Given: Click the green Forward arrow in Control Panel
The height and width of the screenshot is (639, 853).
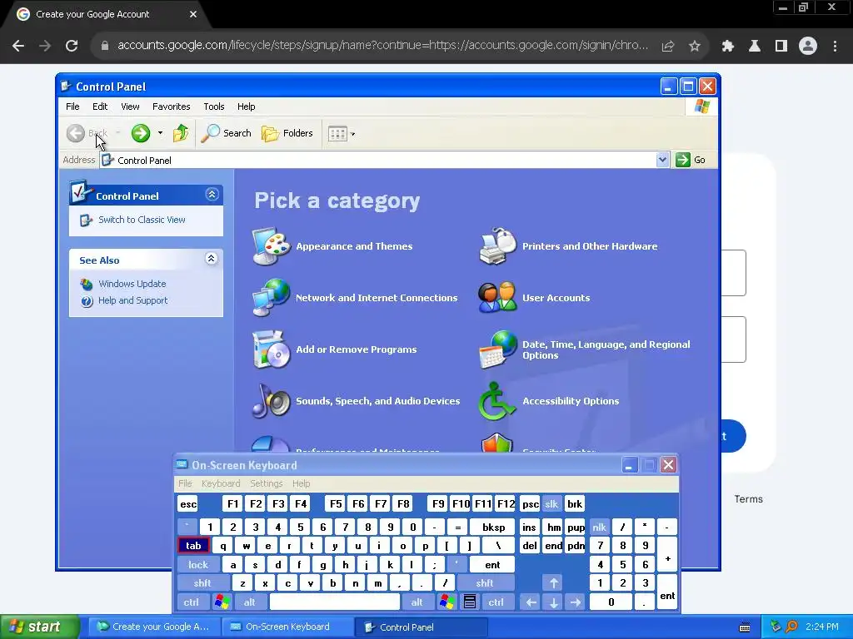Looking at the screenshot, I should 140,133.
